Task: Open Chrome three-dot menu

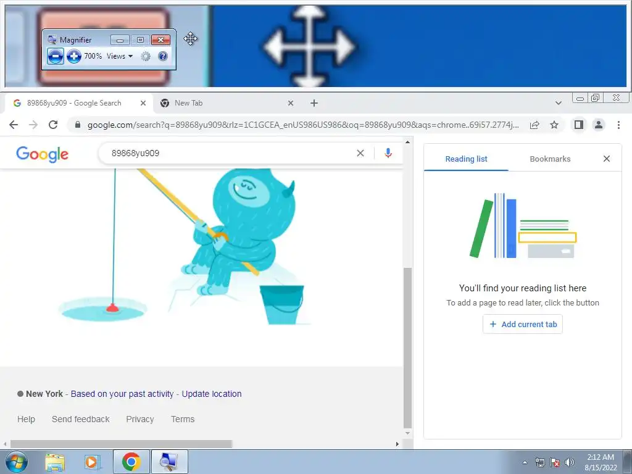Action: click(618, 125)
